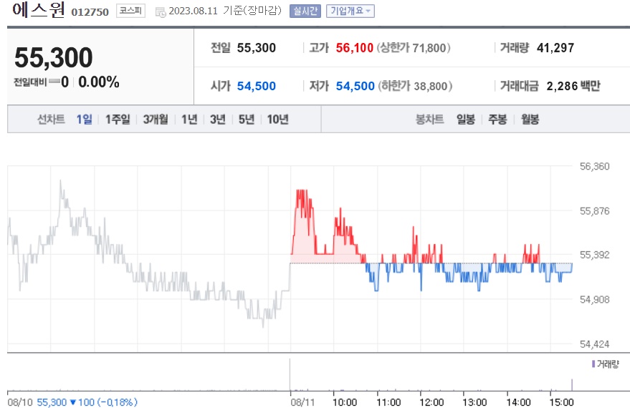Click the 선차트 label
Image resolution: width=630 pixels, height=408 pixels.
click(51, 119)
